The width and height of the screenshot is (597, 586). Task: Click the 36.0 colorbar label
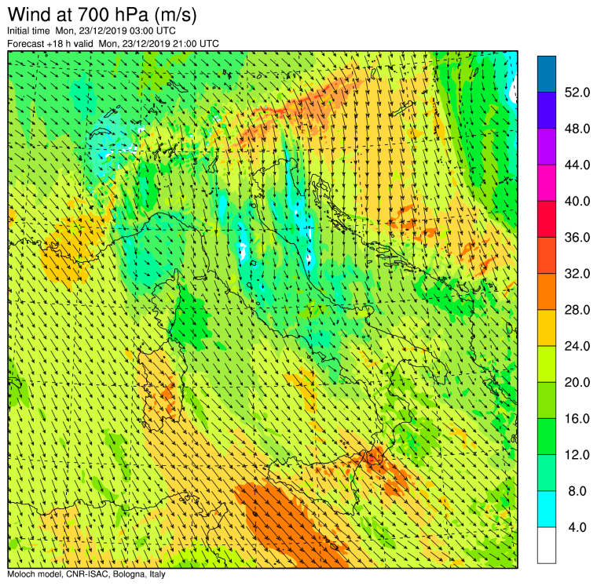point(577,237)
